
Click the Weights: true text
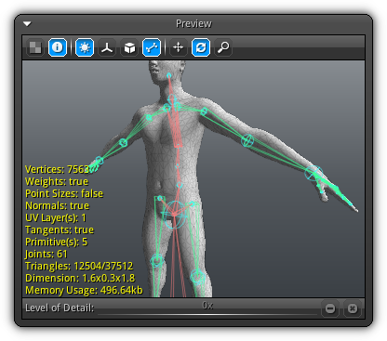coord(57,181)
